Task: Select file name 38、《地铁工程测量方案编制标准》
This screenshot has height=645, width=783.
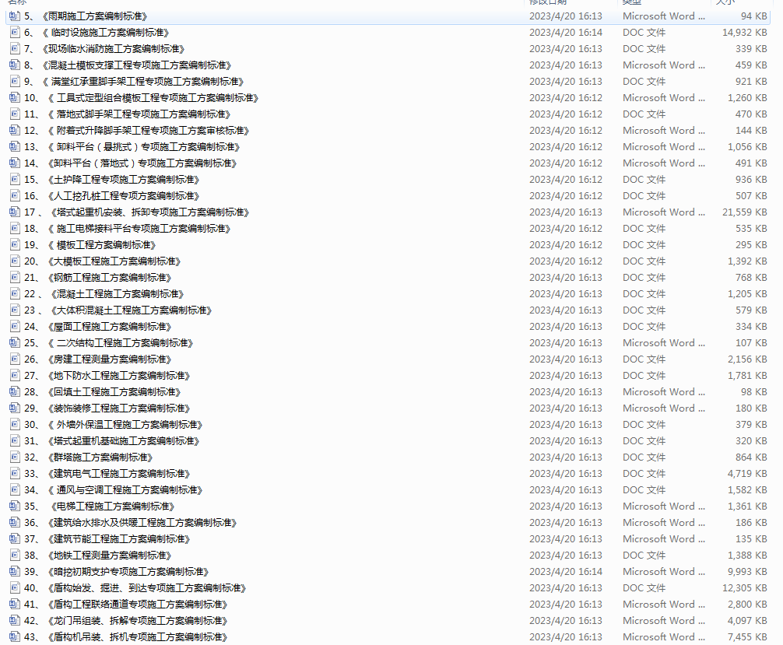Action: point(98,556)
